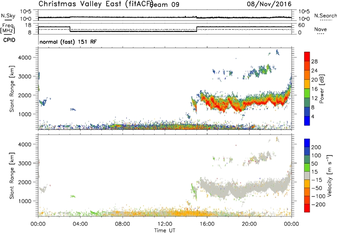The width and height of the screenshot is (337, 233).
Task: Click the 'Beam 09' label
Action: (165, 4)
